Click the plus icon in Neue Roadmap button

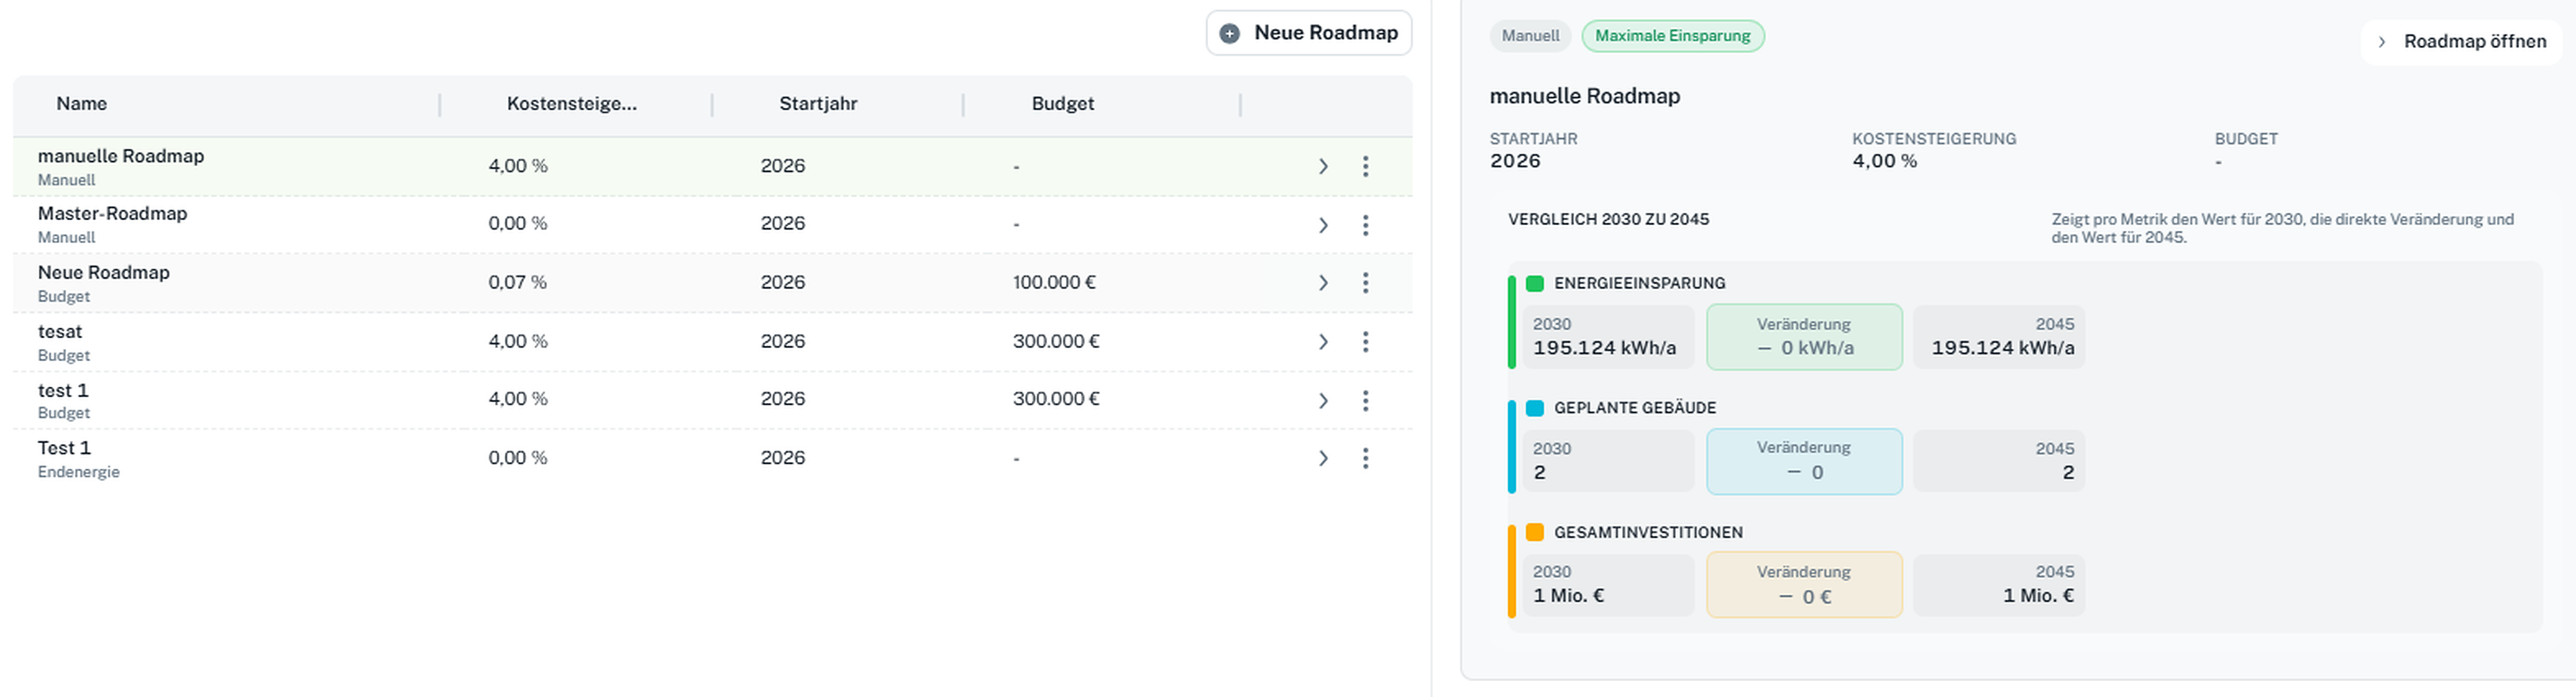coord(1230,33)
